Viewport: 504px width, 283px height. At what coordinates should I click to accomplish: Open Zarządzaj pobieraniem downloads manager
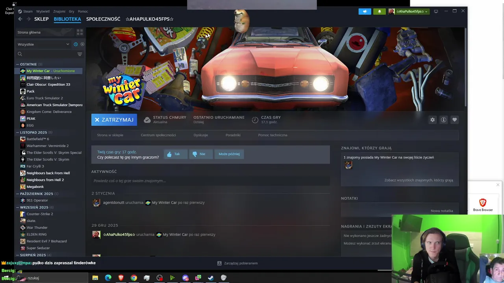(x=237, y=263)
